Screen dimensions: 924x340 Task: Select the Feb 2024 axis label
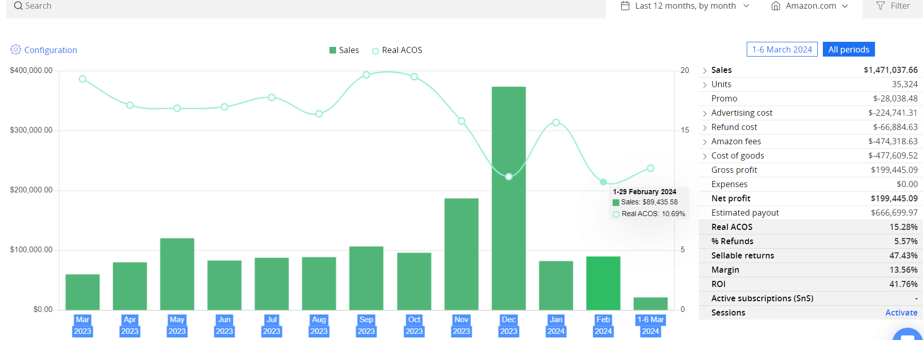pyautogui.click(x=603, y=325)
